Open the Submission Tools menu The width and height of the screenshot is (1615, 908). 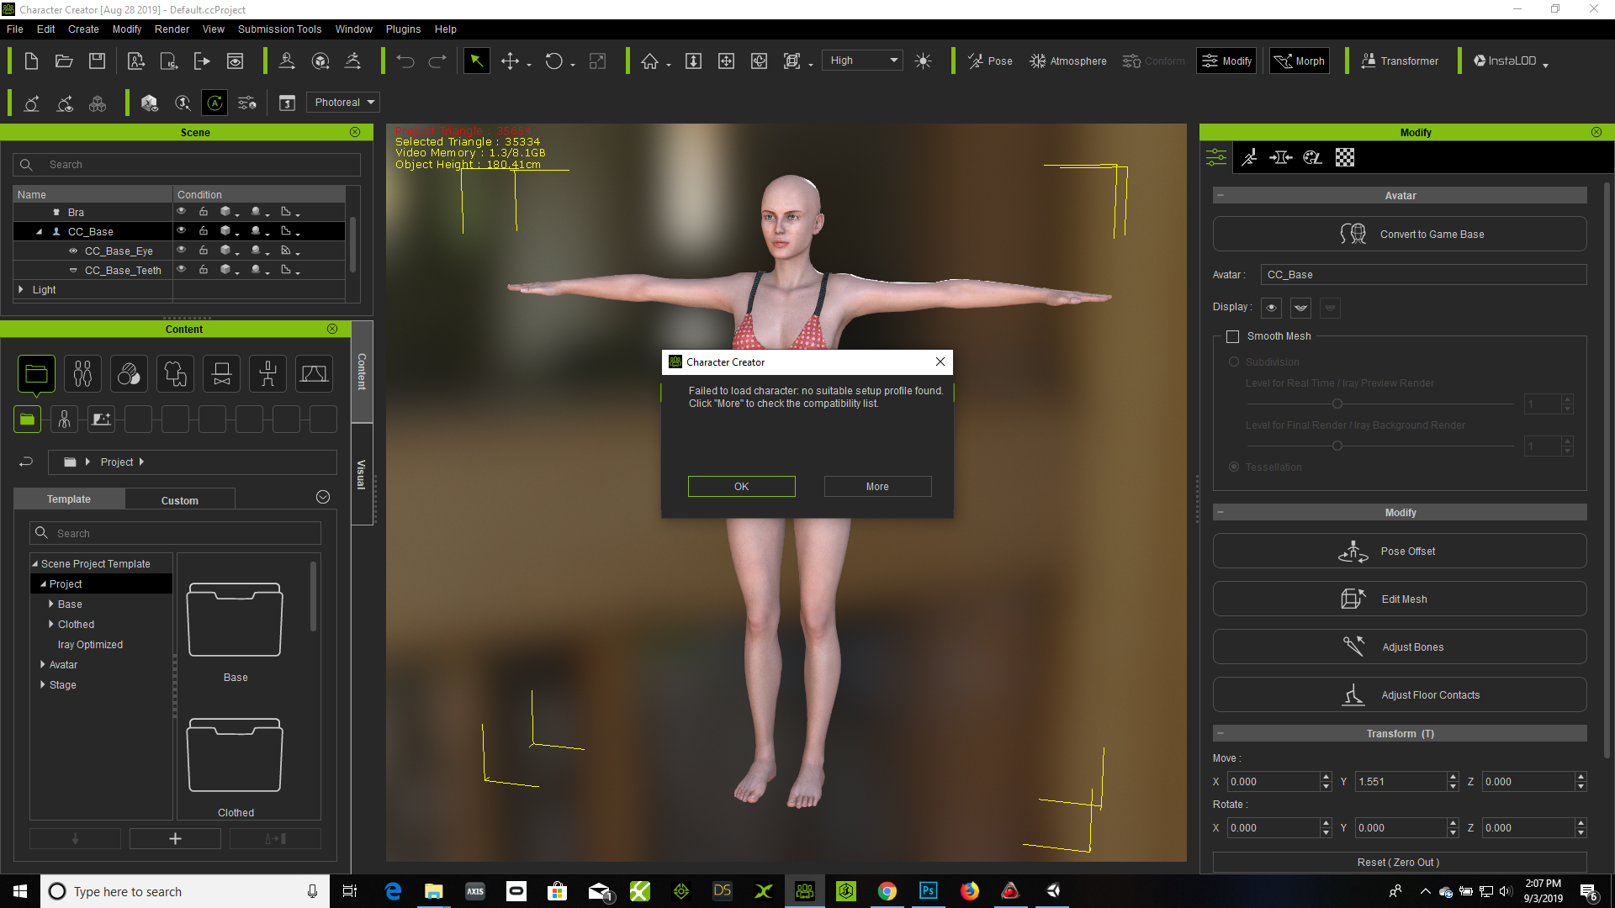pyautogui.click(x=279, y=29)
